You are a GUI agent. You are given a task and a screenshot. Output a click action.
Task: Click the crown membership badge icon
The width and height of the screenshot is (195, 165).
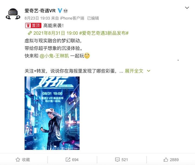point(66,11)
